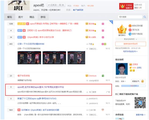Click the 已签到 sign-in button
Viewport: 149px width, 120px height.
coord(126,6)
